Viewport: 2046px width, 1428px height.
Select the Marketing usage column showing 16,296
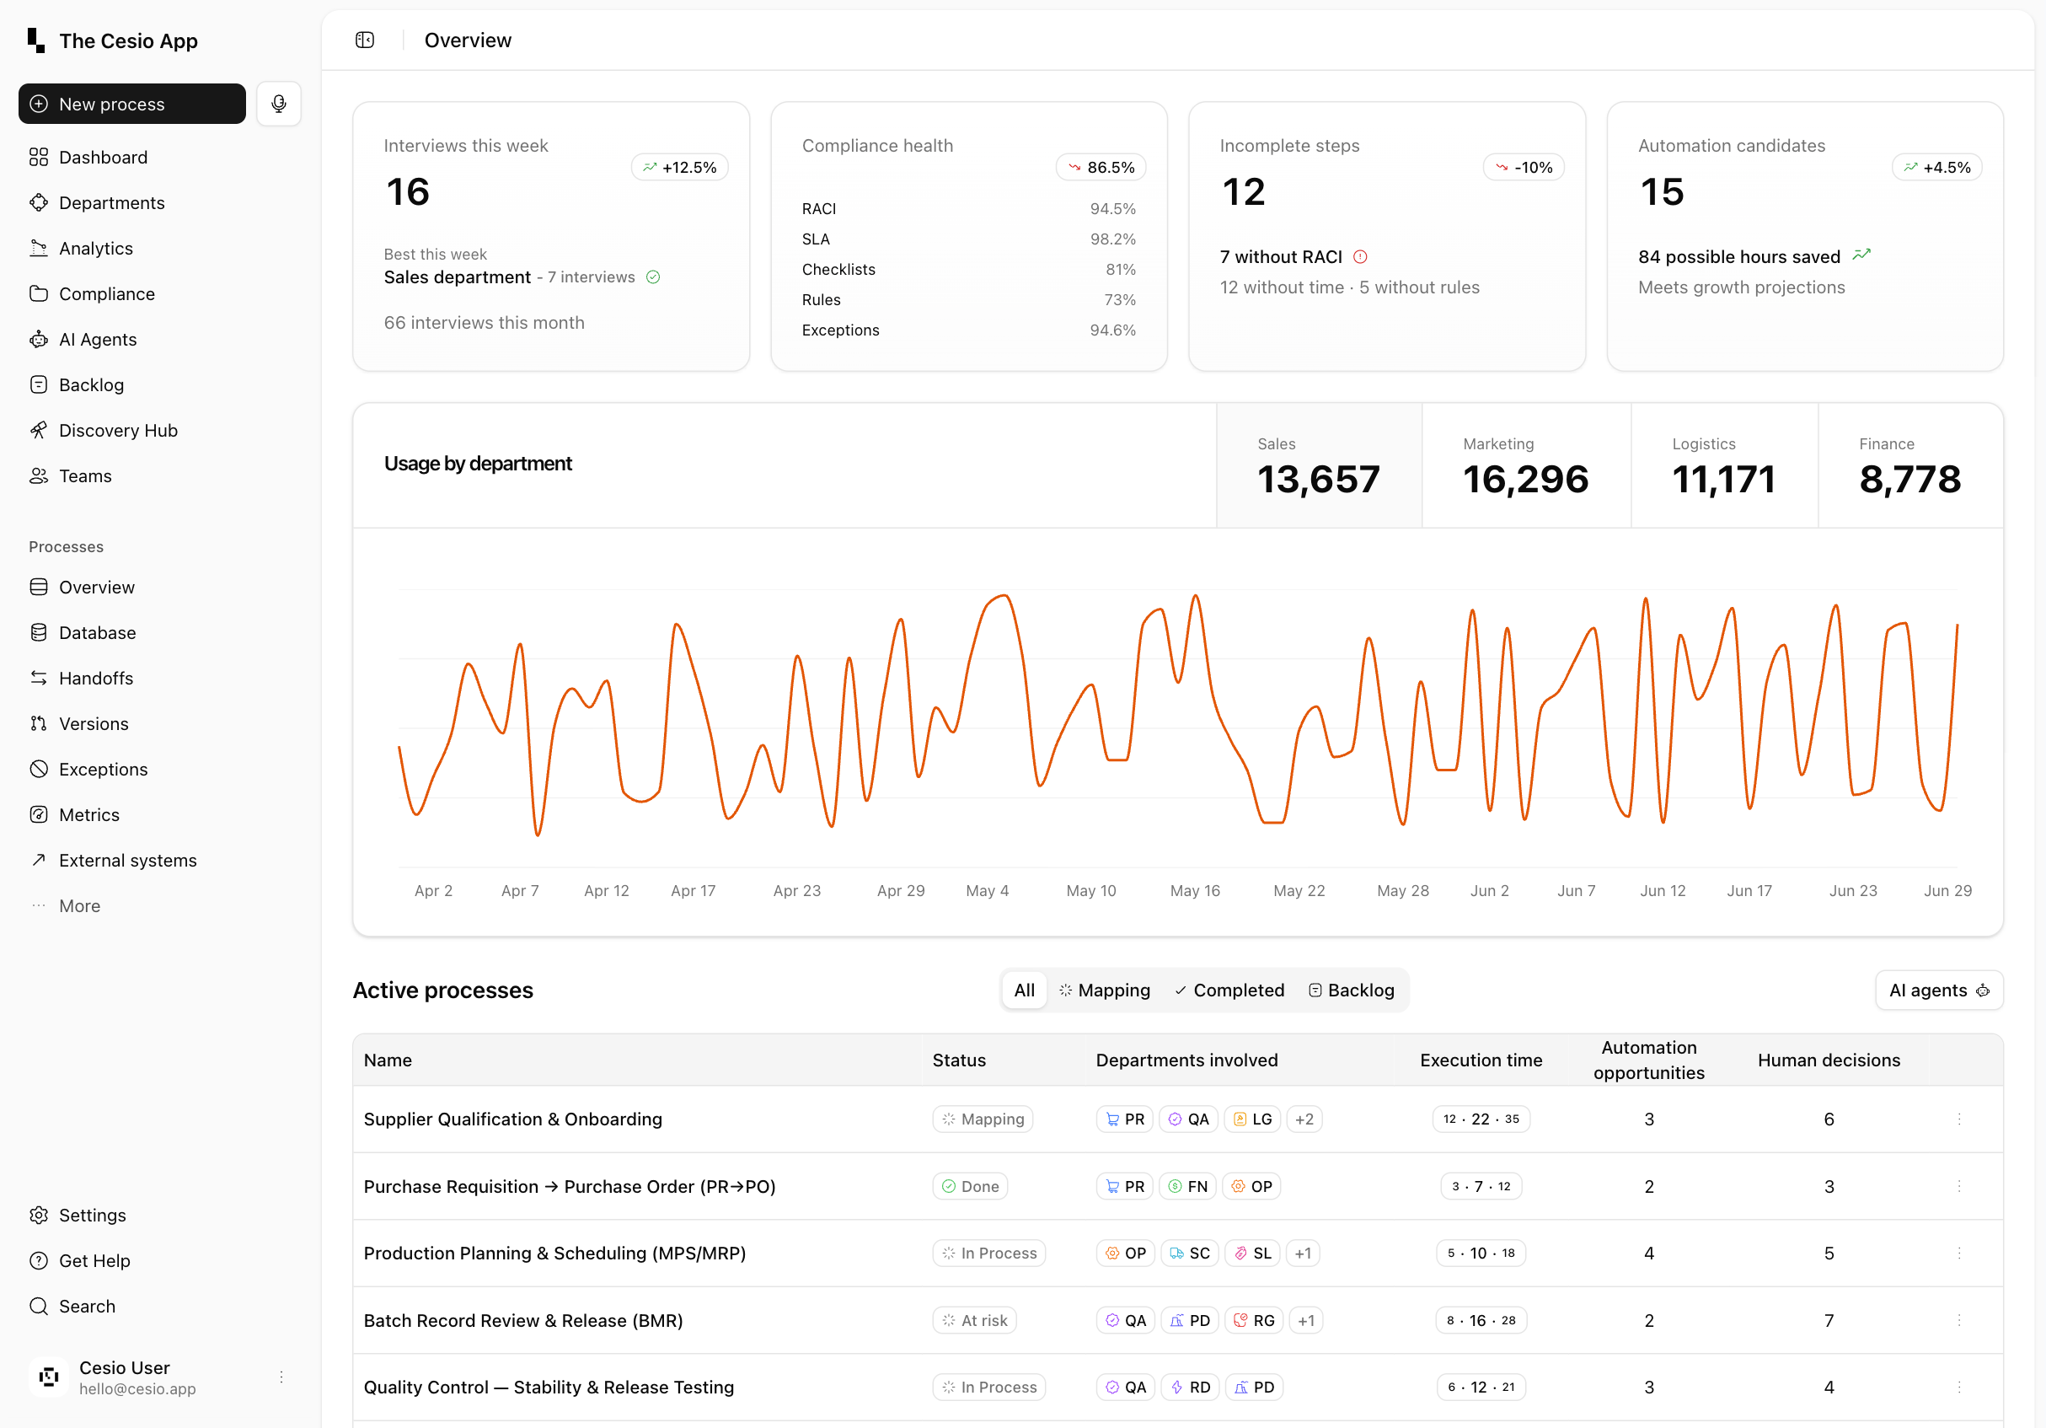(x=1525, y=465)
